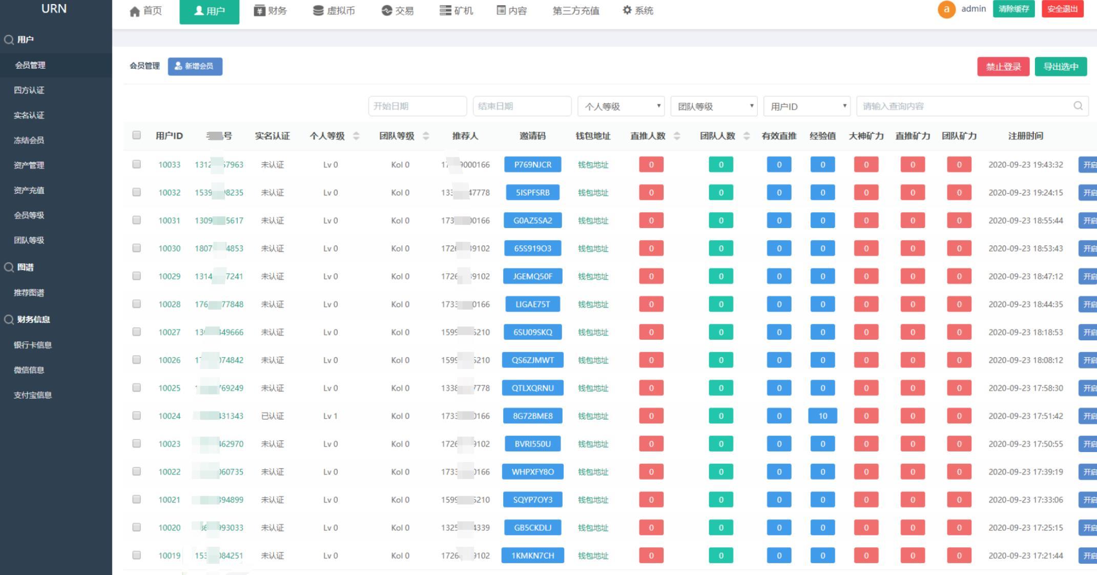Click the 清除缓存 clear cache button

pyautogui.click(x=1013, y=9)
